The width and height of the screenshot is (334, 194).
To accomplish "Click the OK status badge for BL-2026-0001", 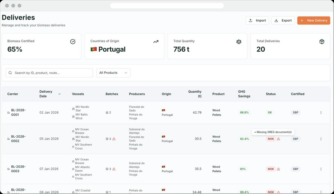I will (x=270, y=113).
